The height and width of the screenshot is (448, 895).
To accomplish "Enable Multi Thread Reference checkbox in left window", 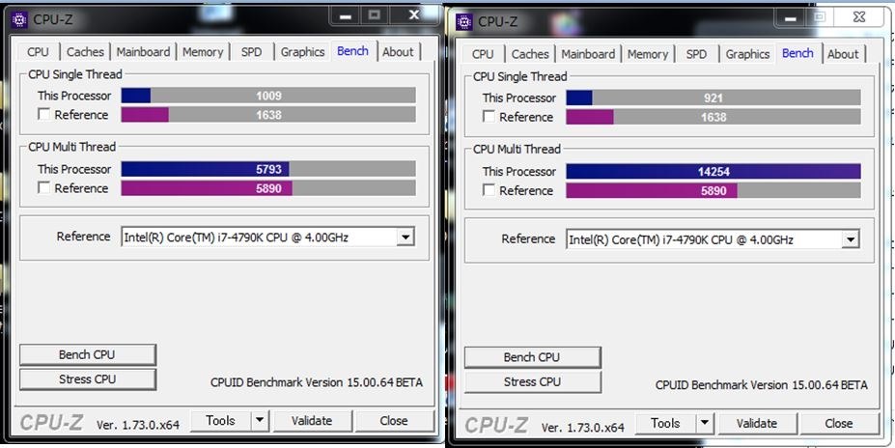I will 44,187.
